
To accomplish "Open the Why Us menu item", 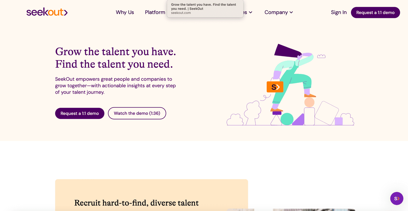I will point(125,13).
